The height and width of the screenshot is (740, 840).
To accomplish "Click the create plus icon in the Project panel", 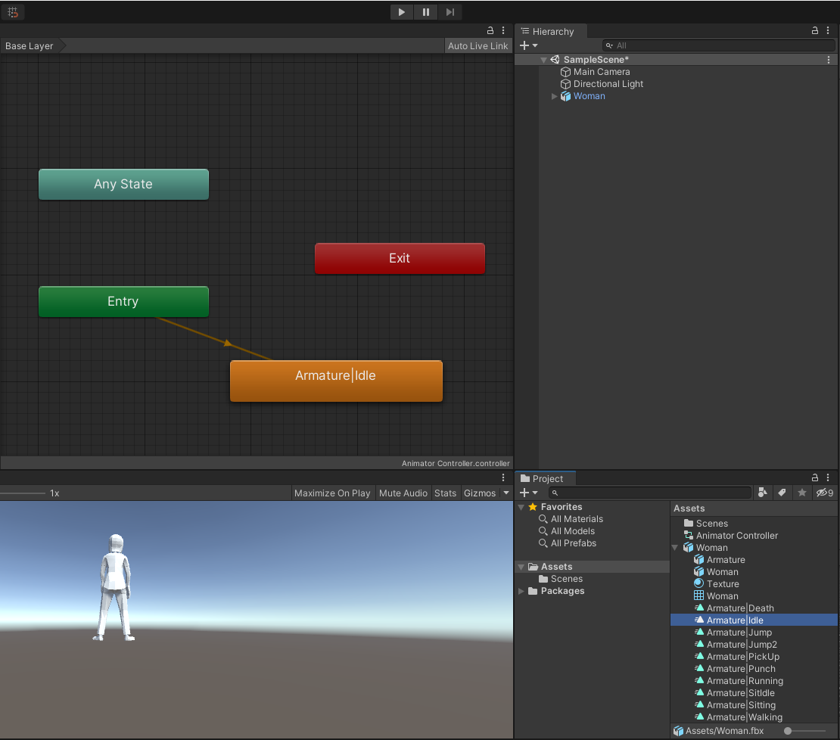I will click(x=525, y=493).
